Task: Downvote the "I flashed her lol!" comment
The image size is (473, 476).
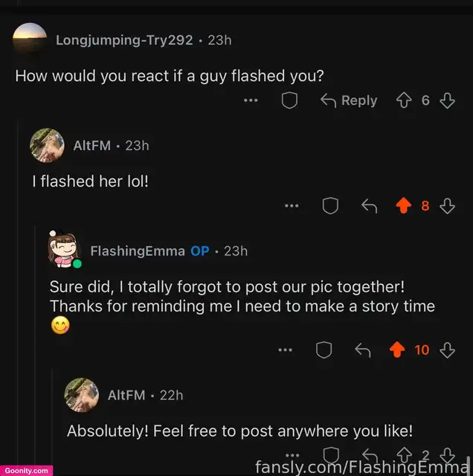Action: tap(448, 206)
